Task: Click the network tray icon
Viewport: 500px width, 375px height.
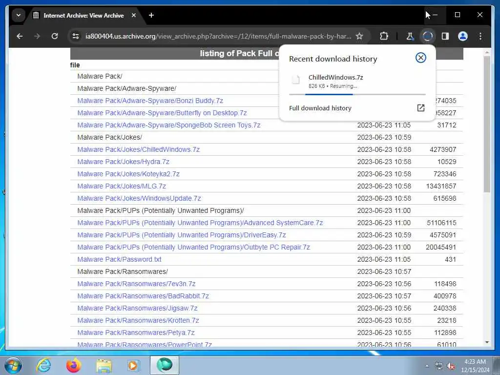Action: tap(439, 366)
